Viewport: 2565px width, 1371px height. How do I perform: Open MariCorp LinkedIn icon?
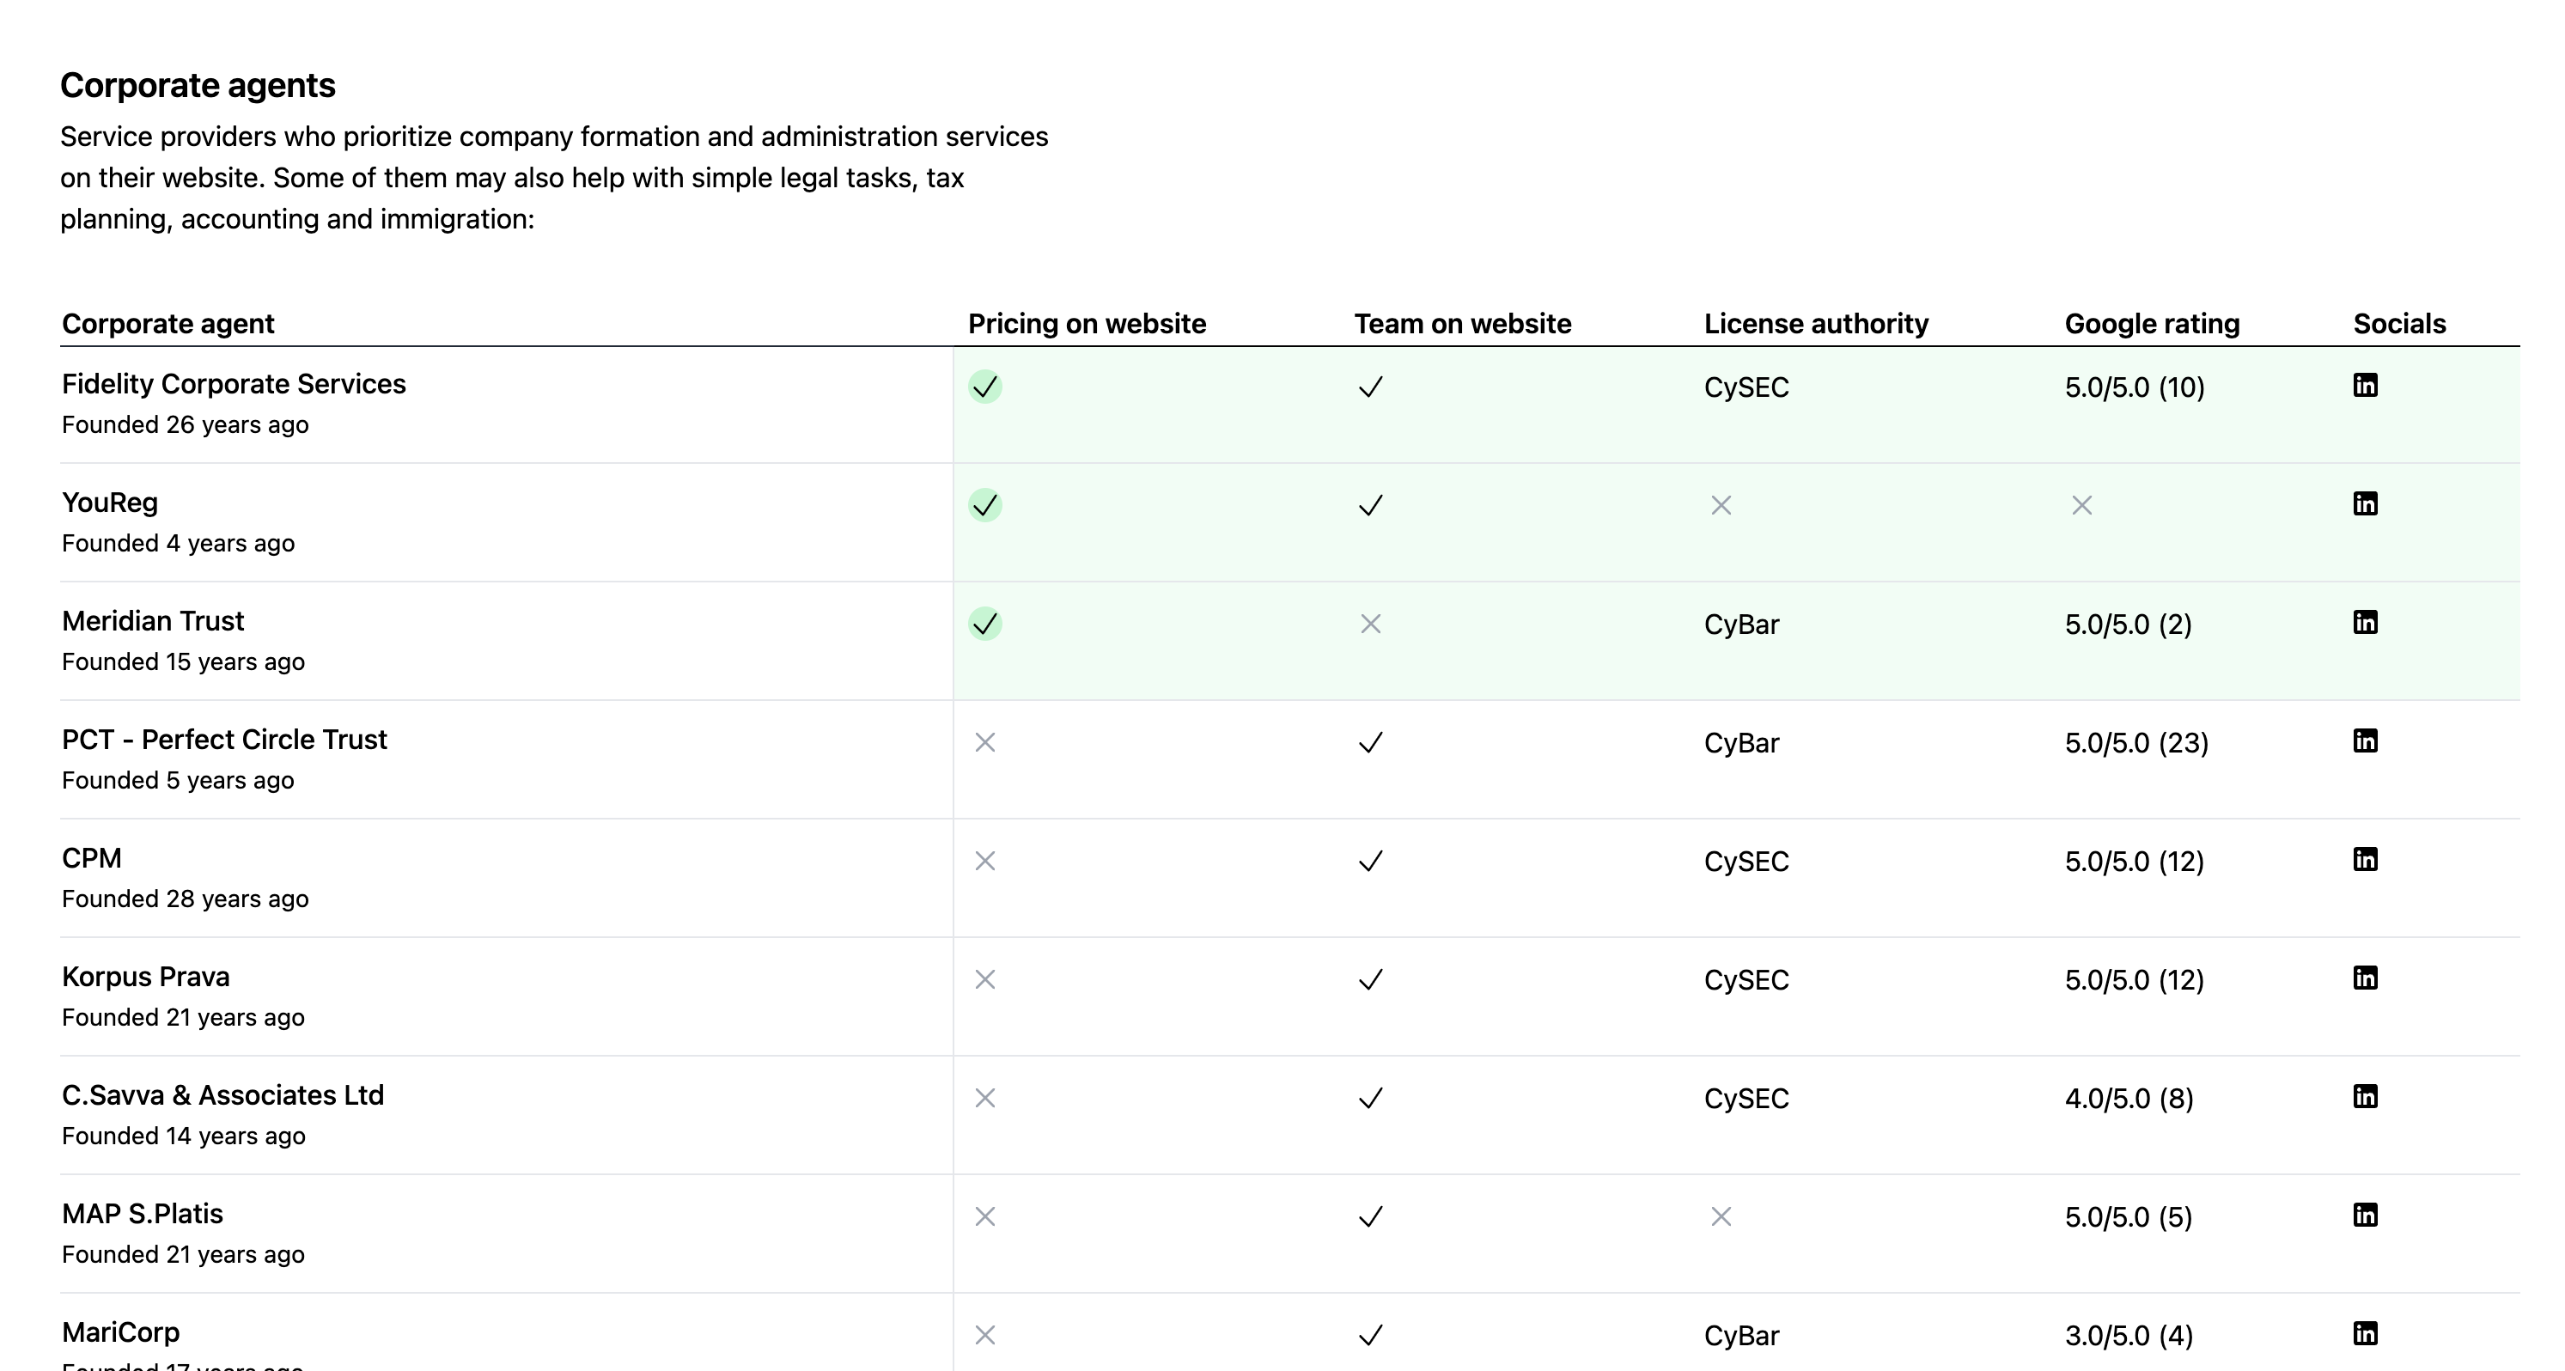2365,1333
